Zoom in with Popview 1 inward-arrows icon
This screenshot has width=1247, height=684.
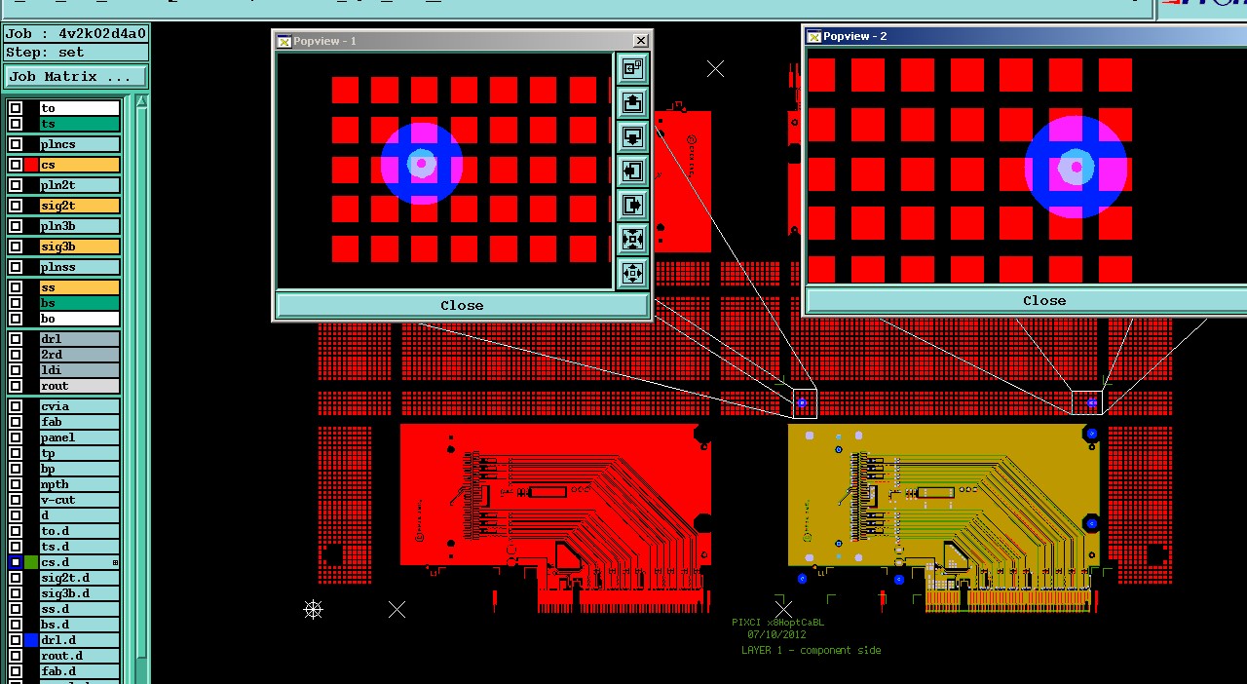[633, 240]
